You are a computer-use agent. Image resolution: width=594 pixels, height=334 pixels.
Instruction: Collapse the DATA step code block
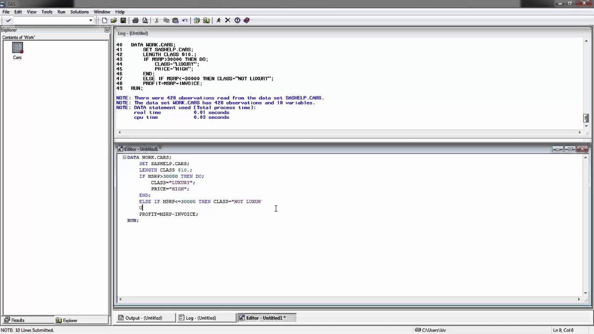pos(124,157)
